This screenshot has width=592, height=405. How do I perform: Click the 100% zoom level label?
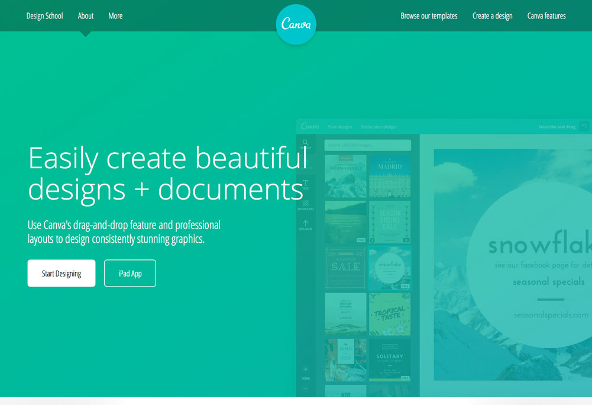click(305, 378)
